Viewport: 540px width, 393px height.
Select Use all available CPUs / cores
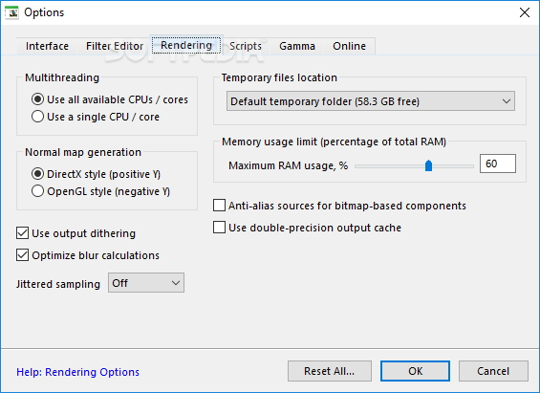click(110, 99)
